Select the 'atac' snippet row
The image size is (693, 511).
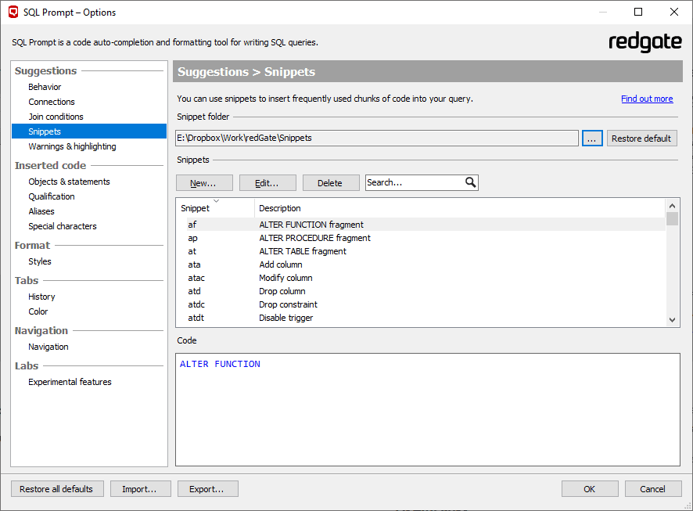421,278
